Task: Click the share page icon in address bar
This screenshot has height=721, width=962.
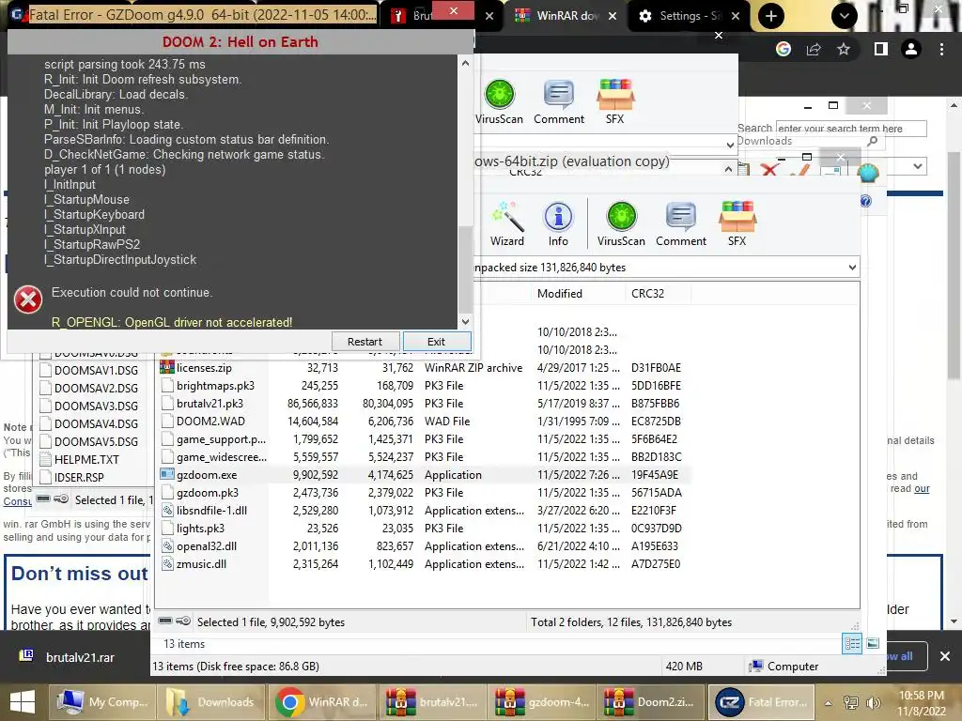Action: click(x=814, y=49)
